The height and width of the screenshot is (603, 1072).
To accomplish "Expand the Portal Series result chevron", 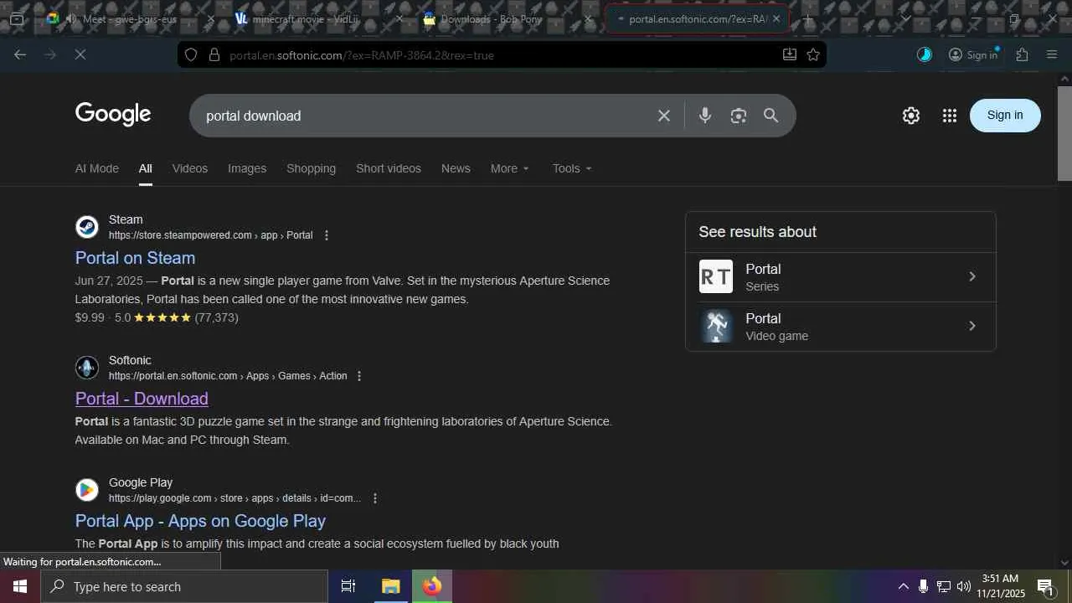I will pos(972,276).
